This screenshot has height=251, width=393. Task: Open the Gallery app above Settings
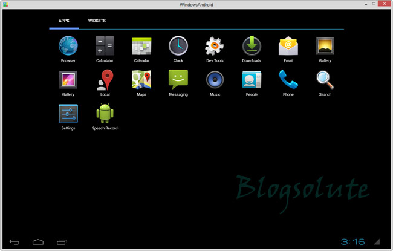pyautogui.click(x=68, y=83)
